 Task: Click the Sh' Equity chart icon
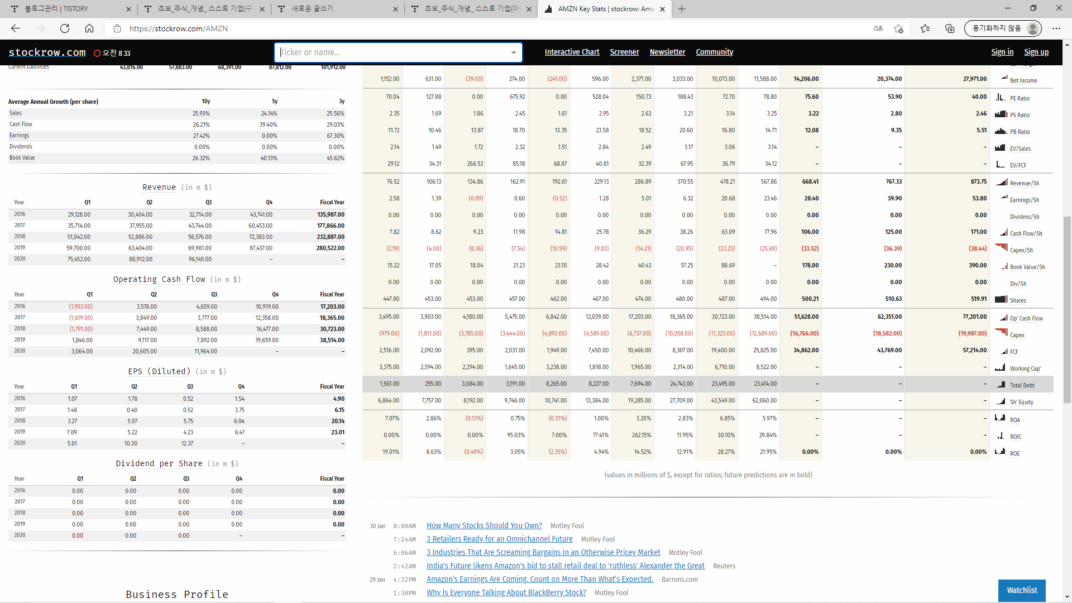pyautogui.click(x=1001, y=401)
